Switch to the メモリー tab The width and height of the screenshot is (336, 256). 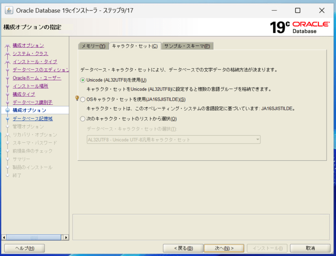93,46
